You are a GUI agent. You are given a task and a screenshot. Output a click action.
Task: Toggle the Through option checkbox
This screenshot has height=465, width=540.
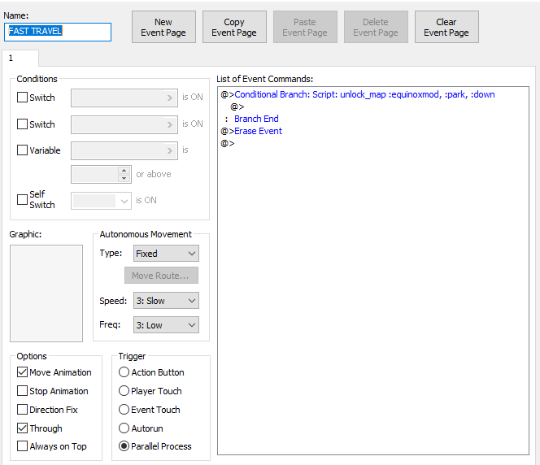tap(23, 428)
